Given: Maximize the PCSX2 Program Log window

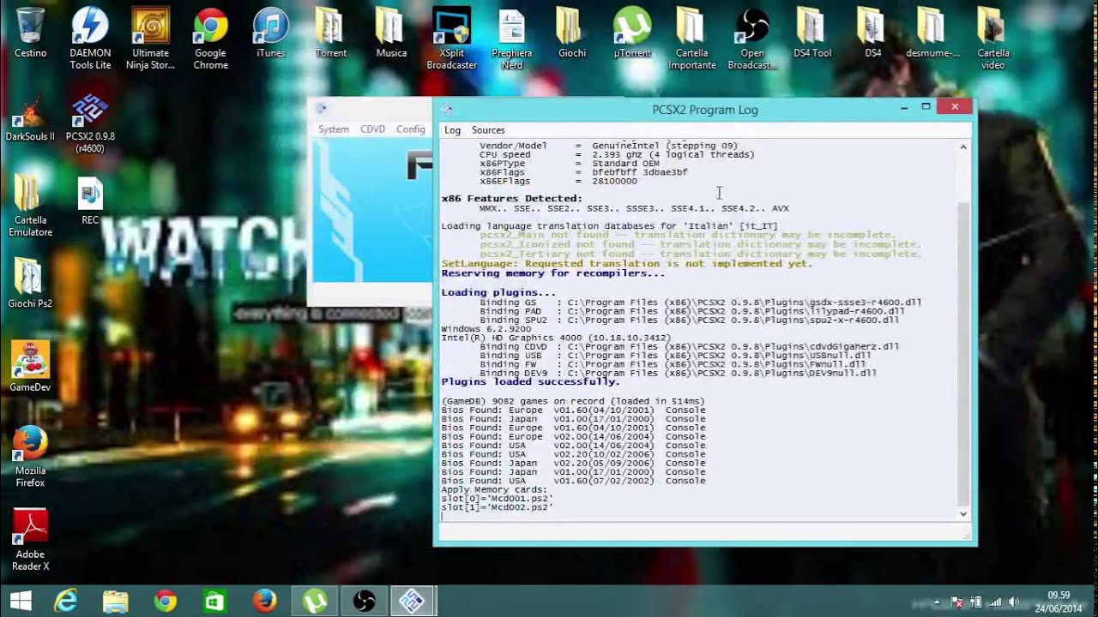Looking at the screenshot, I should pyautogui.click(x=926, y=107).
